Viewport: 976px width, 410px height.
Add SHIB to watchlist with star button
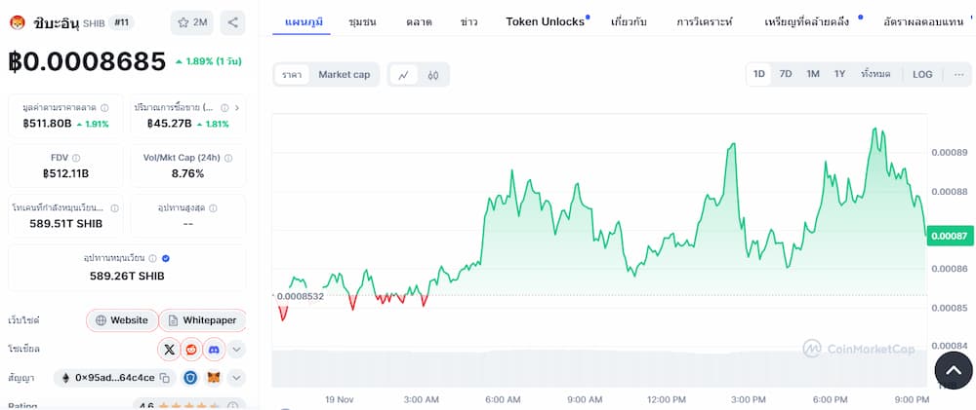coord(191,23)
